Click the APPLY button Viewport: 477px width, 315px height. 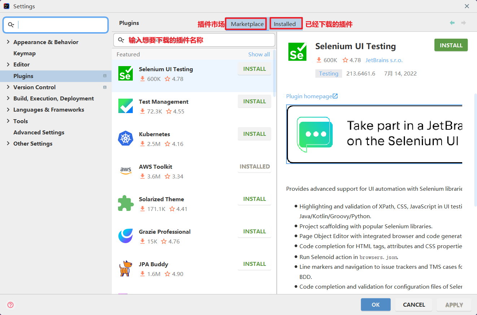454,305
